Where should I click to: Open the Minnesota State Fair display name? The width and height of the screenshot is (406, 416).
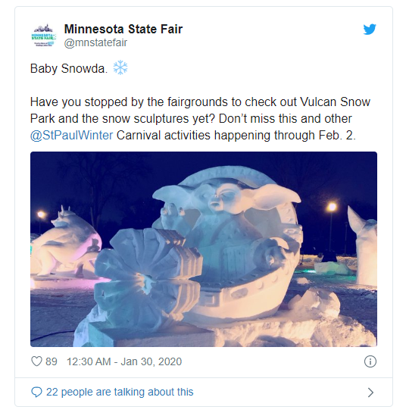pyautogui.click(x=123, y=29)
